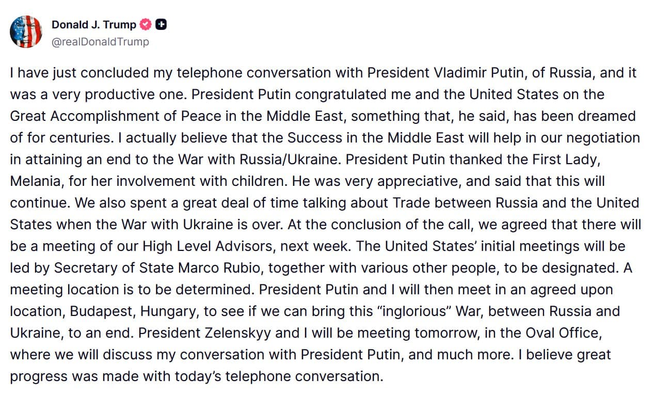This screenshot has width=655, height=396.
Task: Select the verification seal beside the display name
Action: click(145, 24)
